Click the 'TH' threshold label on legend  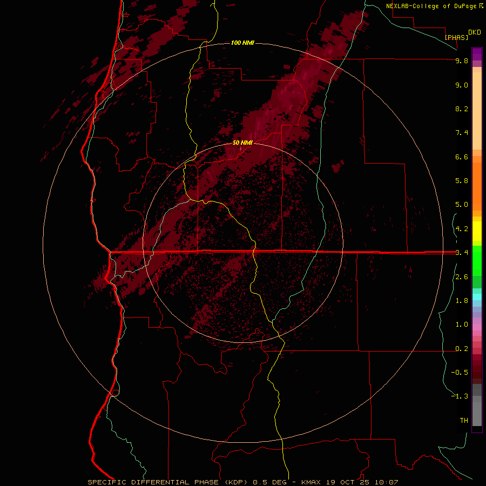(x=464, y=421)
